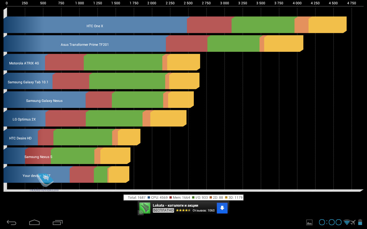Image resolution: width=367 pixels, height=229 pixels.
Task: Select the 'Samsung Nexus S' bar label
Action: 38,157
